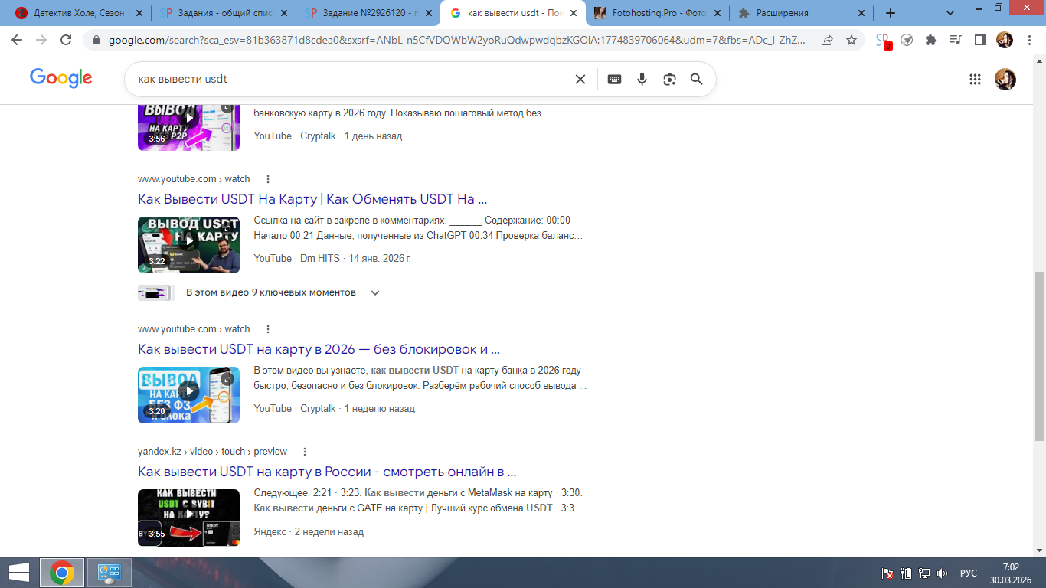Open the media controls playlist icon
This screenshot has width=1046, height=588.
click(955, 41)
